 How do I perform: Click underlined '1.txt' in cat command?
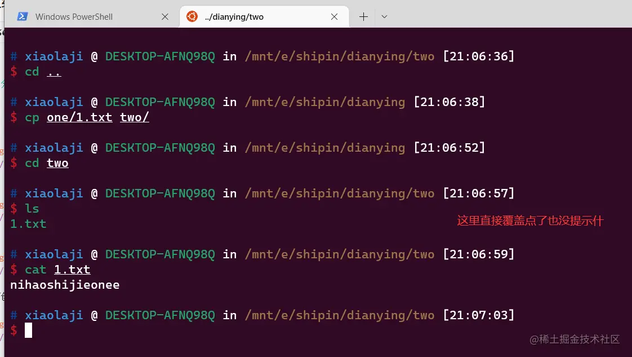pos(72,270)
